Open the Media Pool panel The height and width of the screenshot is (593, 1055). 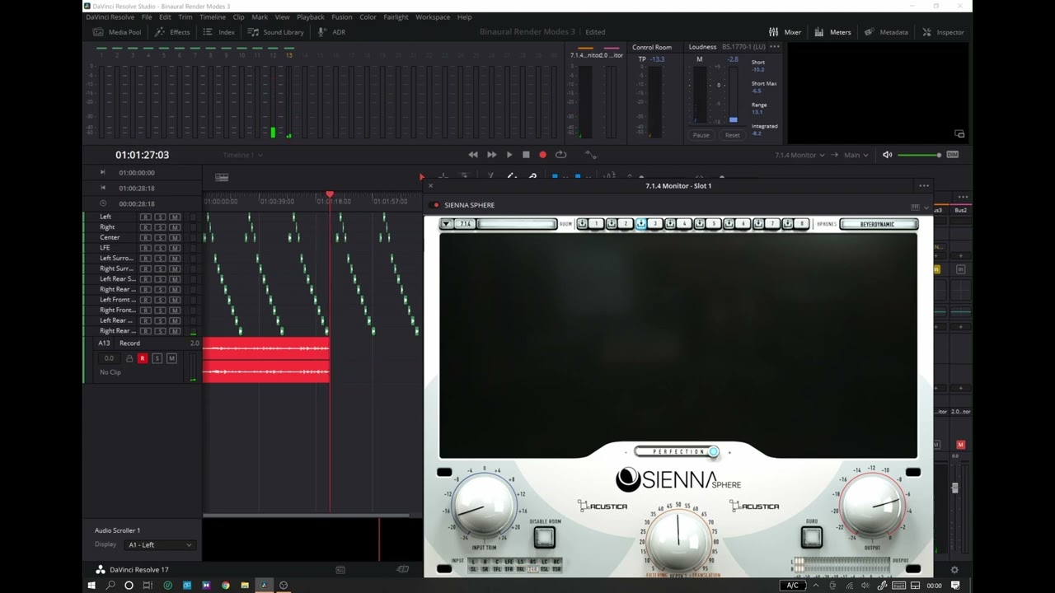tap(117, 32)
